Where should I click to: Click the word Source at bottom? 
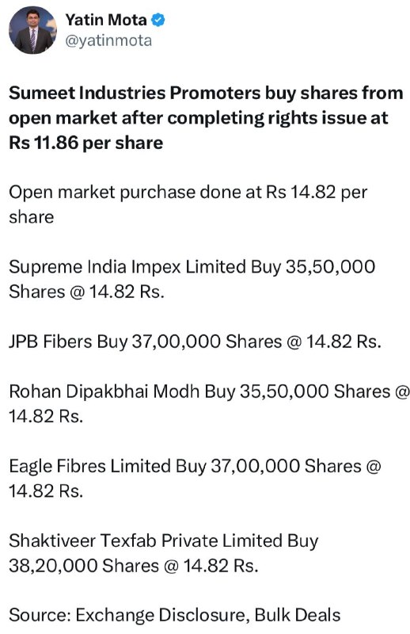pyautogui.click(x=40, y=616)
